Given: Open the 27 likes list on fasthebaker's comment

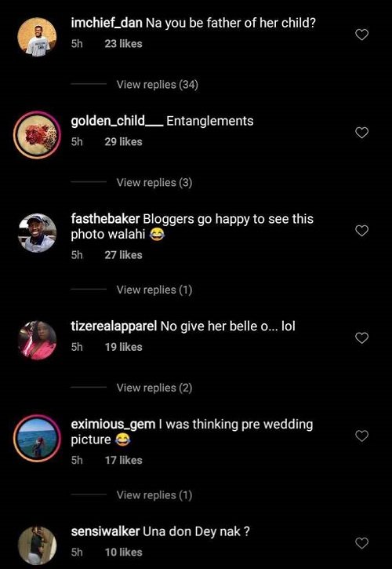Looking at the screenshot, I should point(123,255).
